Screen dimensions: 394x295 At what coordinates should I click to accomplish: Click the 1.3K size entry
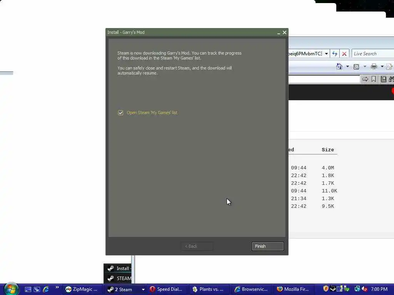tap(328, 199)
